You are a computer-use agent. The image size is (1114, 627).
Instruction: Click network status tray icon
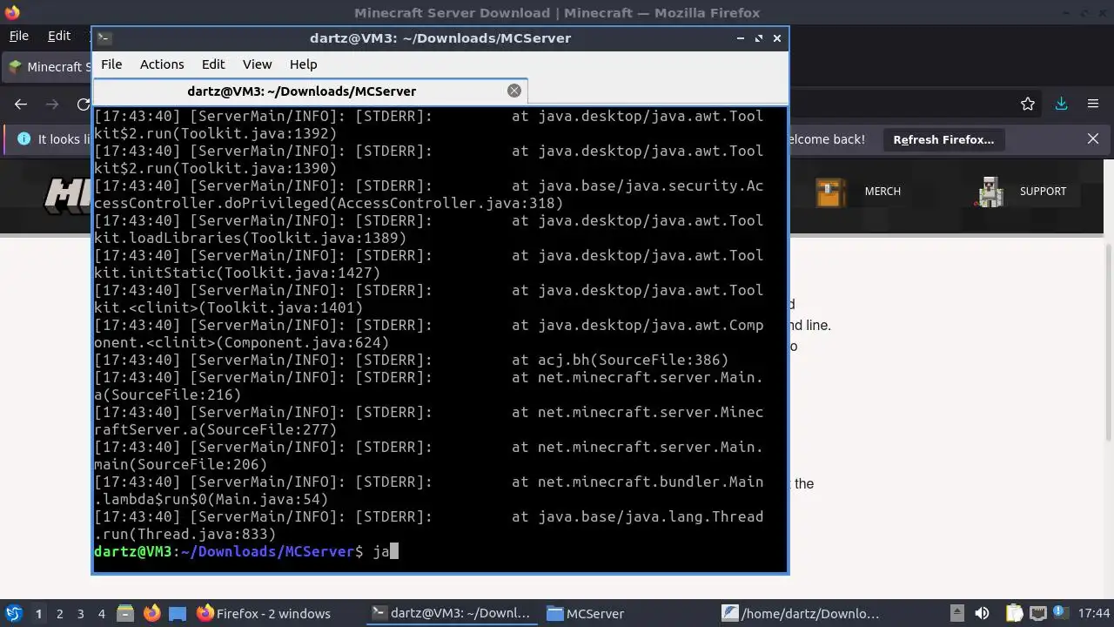(1038, 613)
